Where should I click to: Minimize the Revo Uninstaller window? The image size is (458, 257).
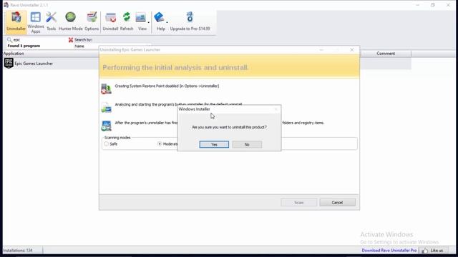(x=418, y=5)
